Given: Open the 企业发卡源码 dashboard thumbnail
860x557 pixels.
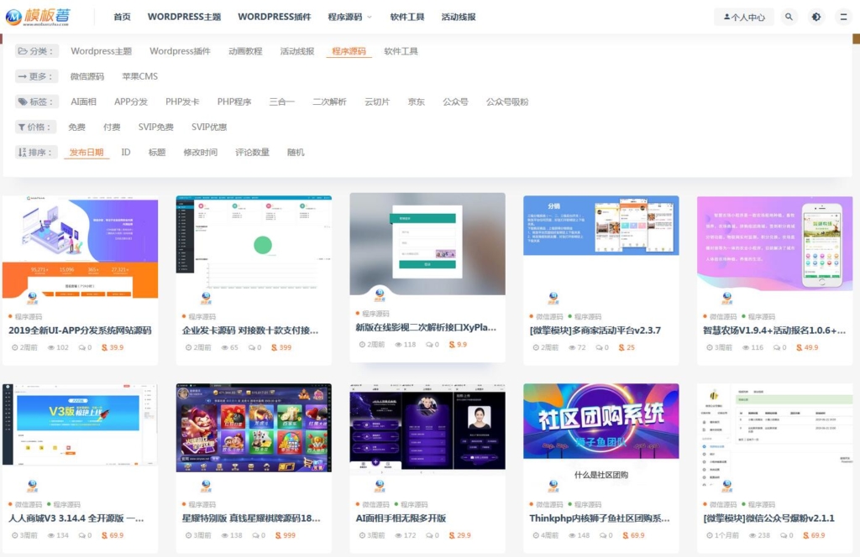Looking at the screenshot, I should coord(254,242).
